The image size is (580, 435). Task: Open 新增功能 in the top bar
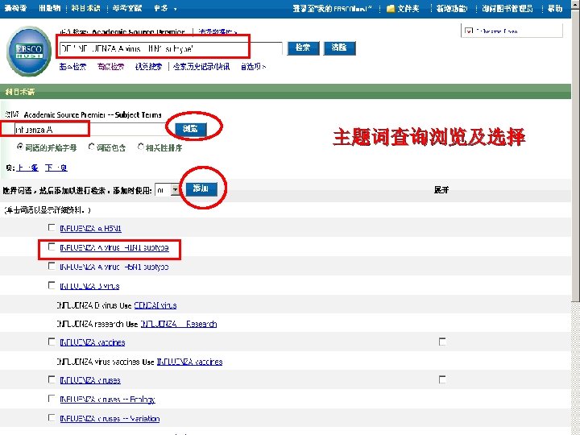(451, 8)
